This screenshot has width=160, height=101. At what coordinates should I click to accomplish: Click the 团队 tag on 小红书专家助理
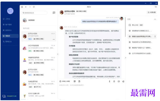30,51
